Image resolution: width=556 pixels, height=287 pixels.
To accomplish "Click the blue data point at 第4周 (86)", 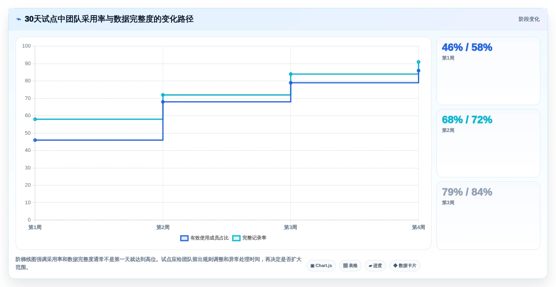I will pos(418,70).
